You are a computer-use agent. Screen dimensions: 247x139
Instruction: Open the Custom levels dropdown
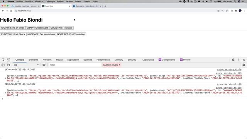112,65
